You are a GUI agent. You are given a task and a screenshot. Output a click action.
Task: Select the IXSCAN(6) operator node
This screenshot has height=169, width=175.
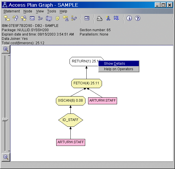[70, 101]
